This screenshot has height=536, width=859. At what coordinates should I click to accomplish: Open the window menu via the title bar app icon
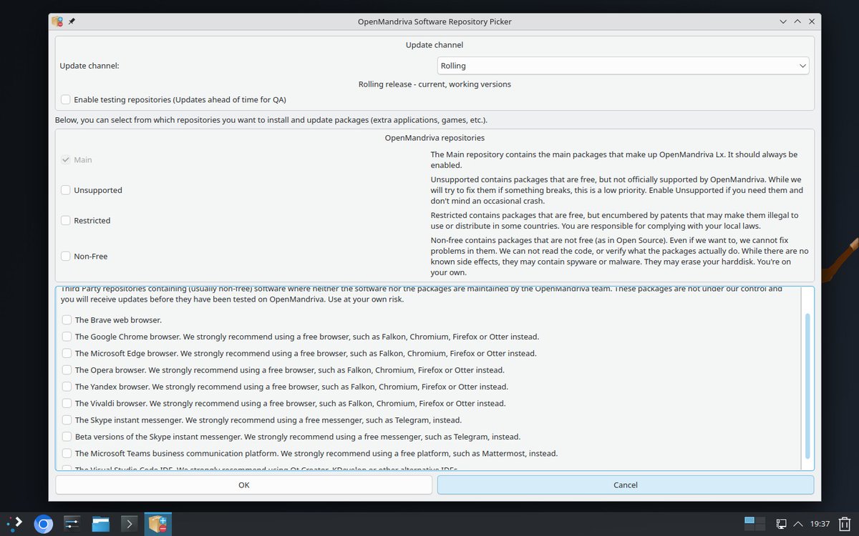[58, 21]
